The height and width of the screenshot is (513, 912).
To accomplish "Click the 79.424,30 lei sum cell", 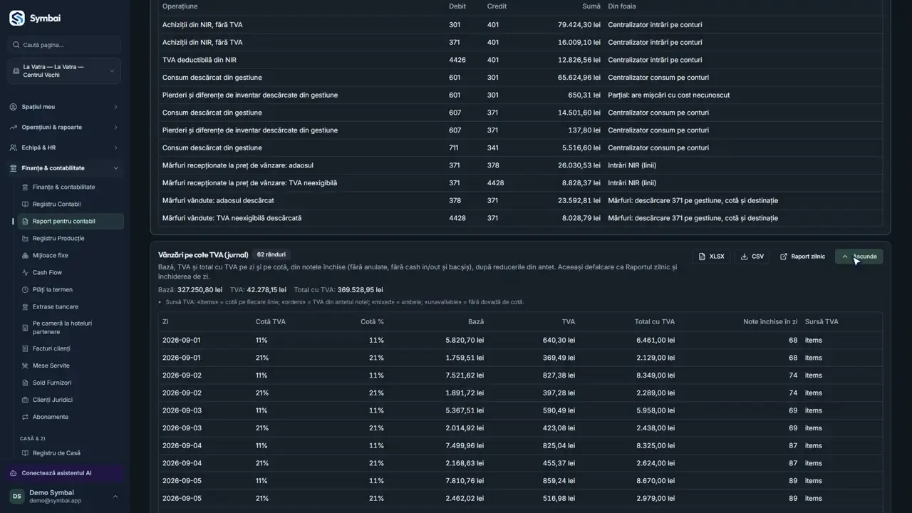I will (x=579, y=25).
